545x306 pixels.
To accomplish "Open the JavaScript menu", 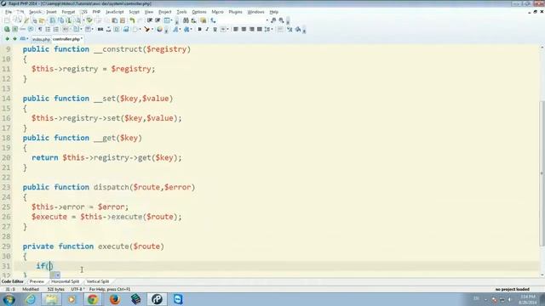I will [x=115, y=12].
